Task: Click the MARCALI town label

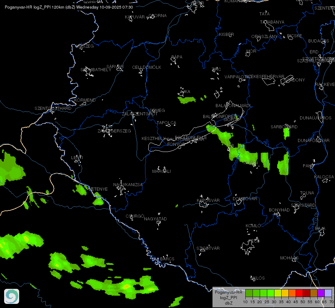Action: click(162, 171)
